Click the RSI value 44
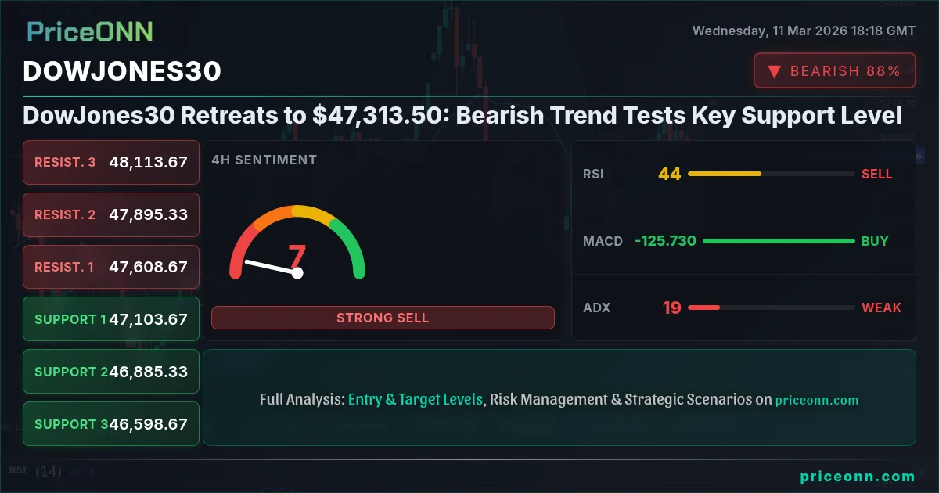Image resolution: width=939 pixels, height=493 pixels. pyautogui.click(x=670, y=174)
